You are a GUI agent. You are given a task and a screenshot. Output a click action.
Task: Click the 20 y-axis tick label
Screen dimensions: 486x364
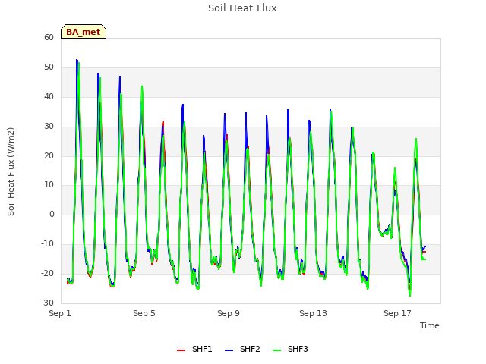click(49, 155)
